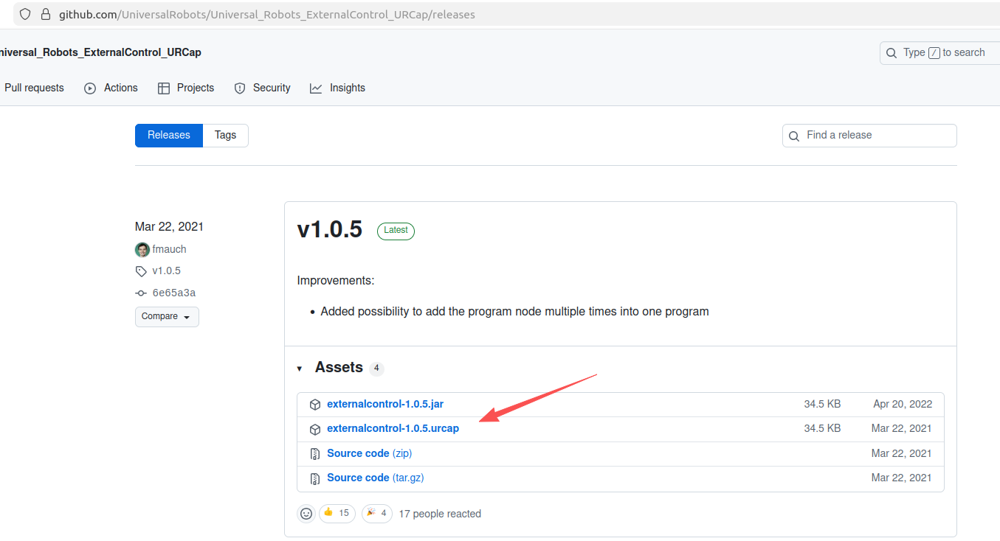The height and width of the screenshot is (541, 1000).
Task: Click the Find a release input
Action: pyautogui.click(x=869, y=136)
